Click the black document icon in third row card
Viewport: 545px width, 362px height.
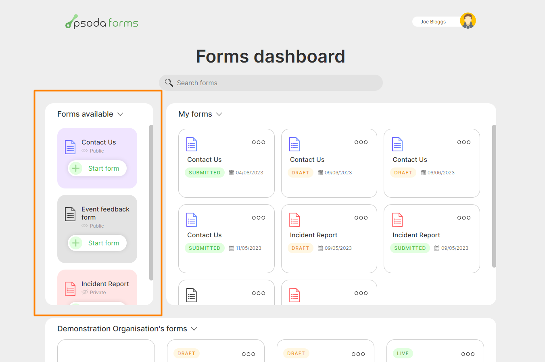click(192, 295)
